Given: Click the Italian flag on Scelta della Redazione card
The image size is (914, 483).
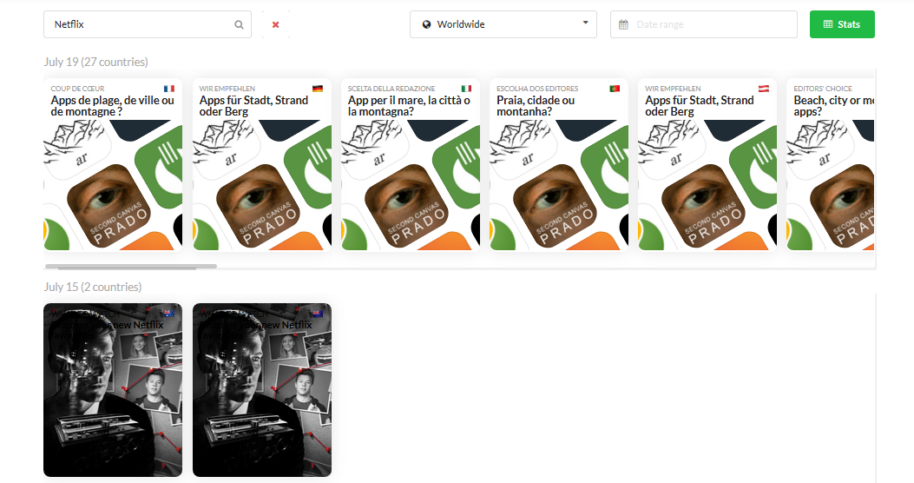Looking at the screenshot, I should (x=466, y=89).
